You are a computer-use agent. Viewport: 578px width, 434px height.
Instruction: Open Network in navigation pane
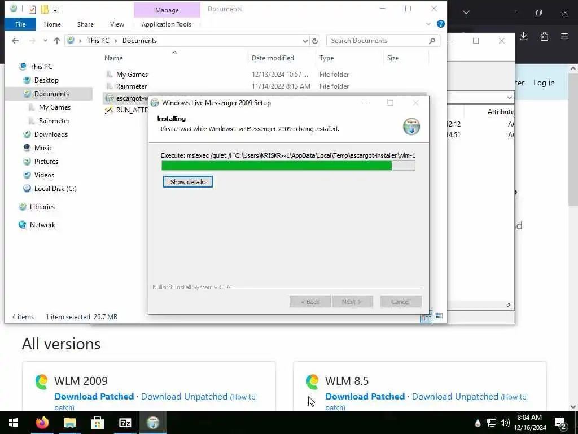pos(43,225)
